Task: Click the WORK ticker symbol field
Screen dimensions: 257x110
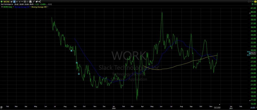Action: [6, 1]
